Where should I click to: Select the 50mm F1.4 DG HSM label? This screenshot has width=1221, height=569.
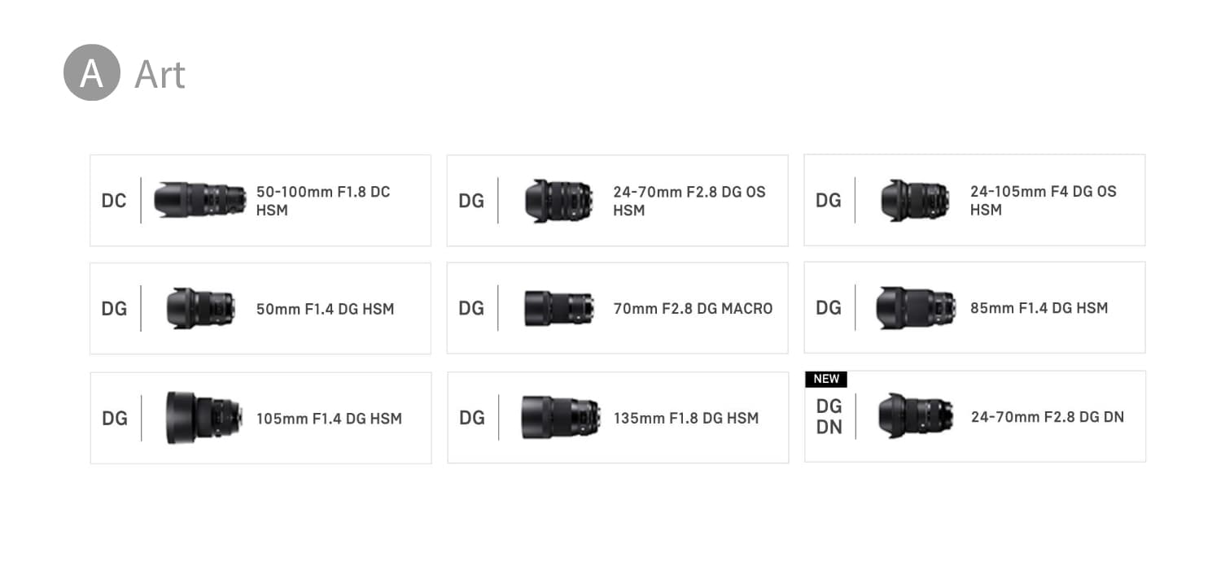(326, 309)
